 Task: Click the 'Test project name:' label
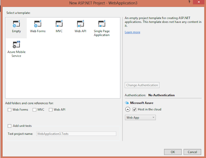pos(20,134)
